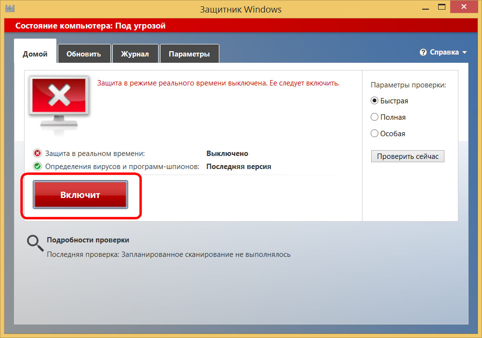Click the Последняя проверка scan info line
Viewport: 482px width, 338px height.
pyautogui.click(x=168, y=254)
